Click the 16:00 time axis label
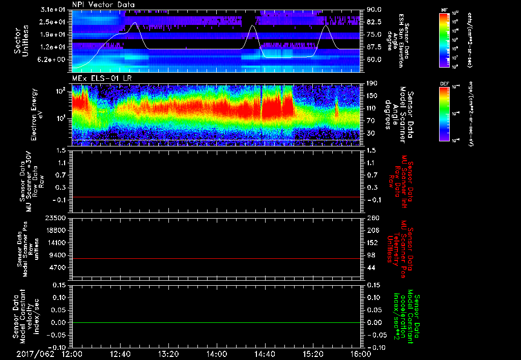This screenshot has height=360, width=521. tap(361, 354)
